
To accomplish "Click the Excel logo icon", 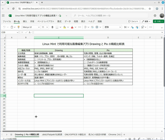I will tap(10, 16).
